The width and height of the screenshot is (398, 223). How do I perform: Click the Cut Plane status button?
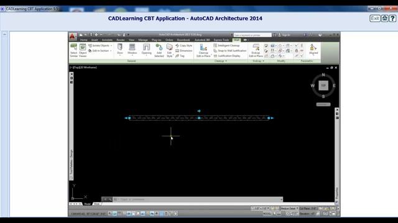pyautogui.click(x=308, y=209)
